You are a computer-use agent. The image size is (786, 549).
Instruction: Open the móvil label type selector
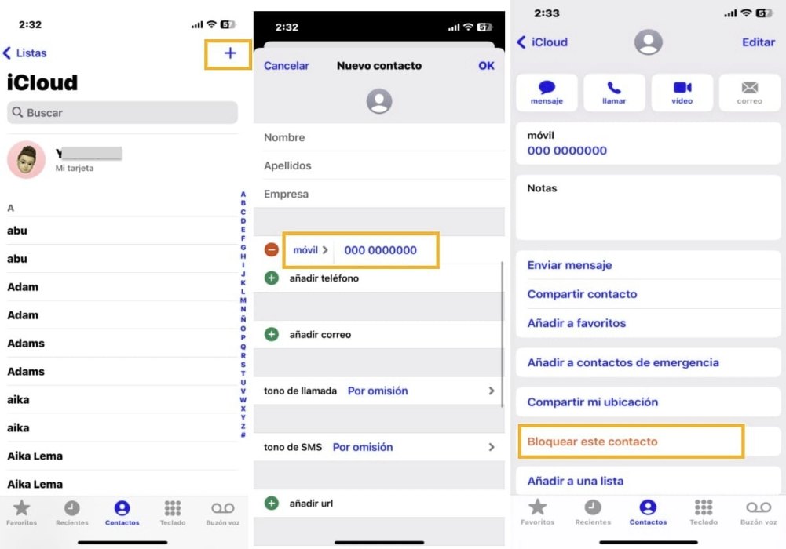tap(310, 250)
